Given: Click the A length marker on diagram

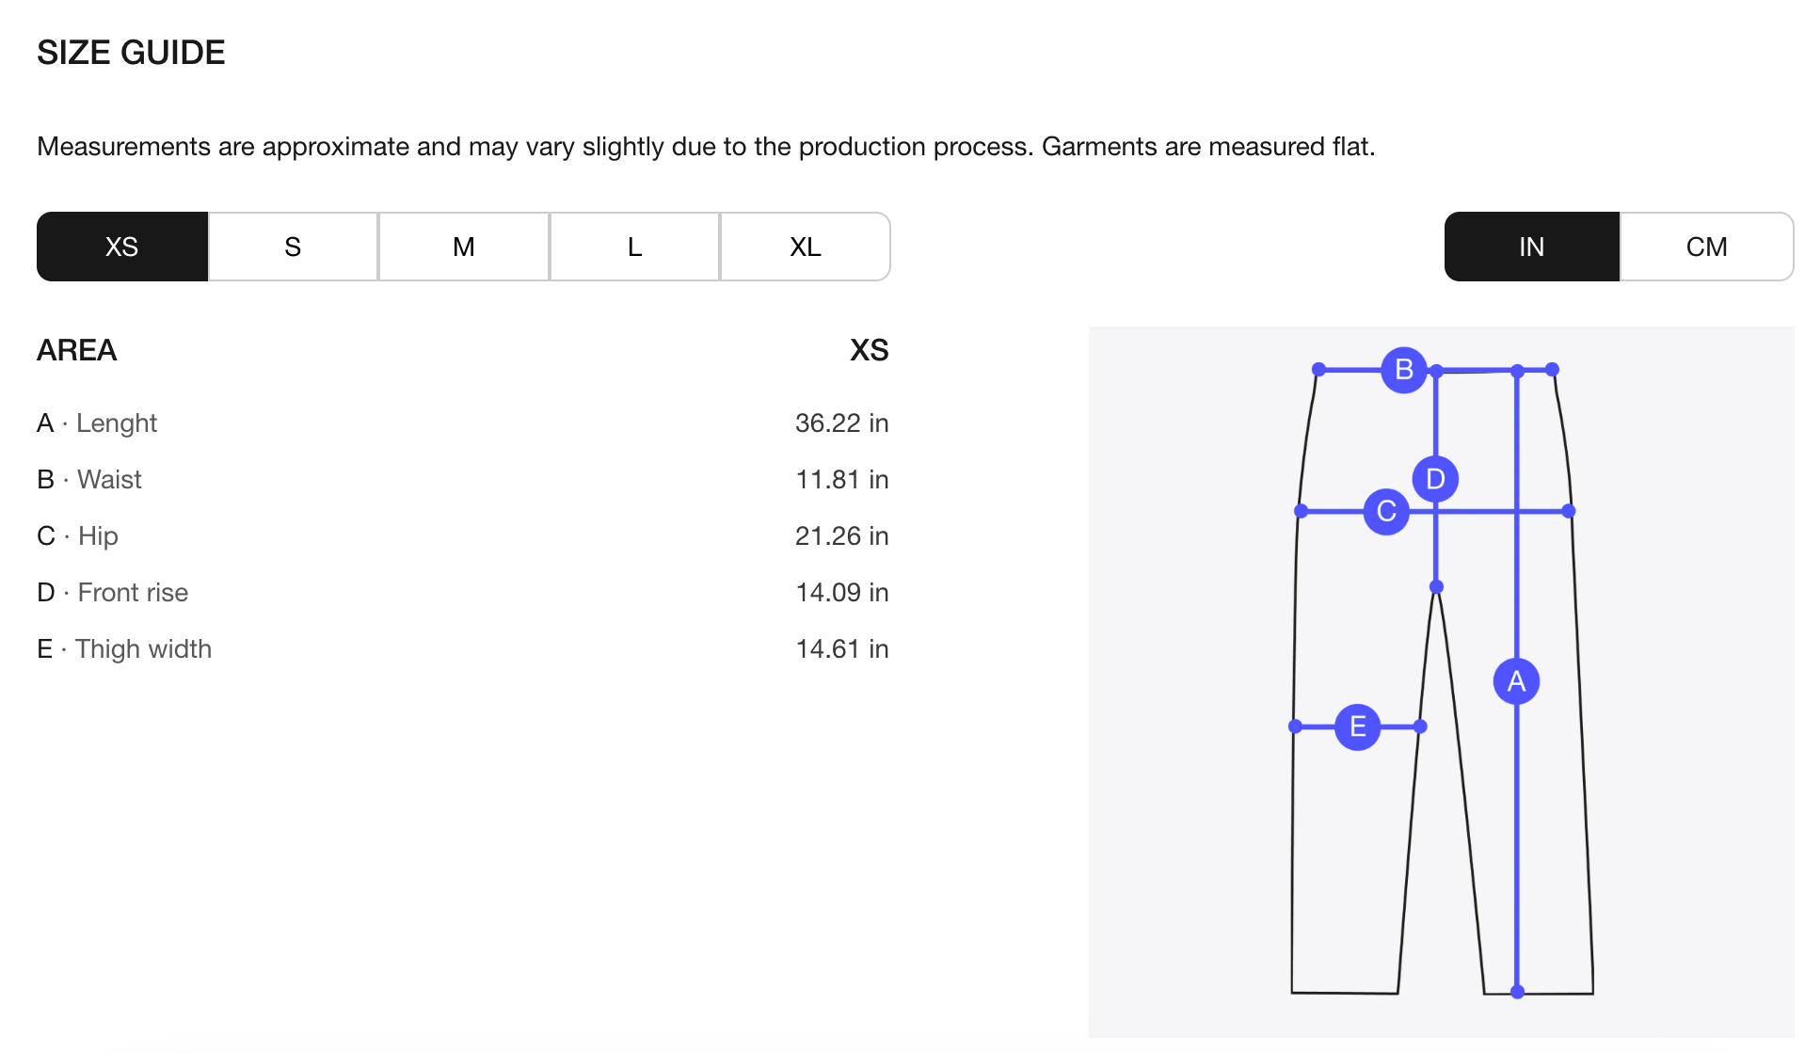Looking at the screenshot, I should [x=1516, y=681].
